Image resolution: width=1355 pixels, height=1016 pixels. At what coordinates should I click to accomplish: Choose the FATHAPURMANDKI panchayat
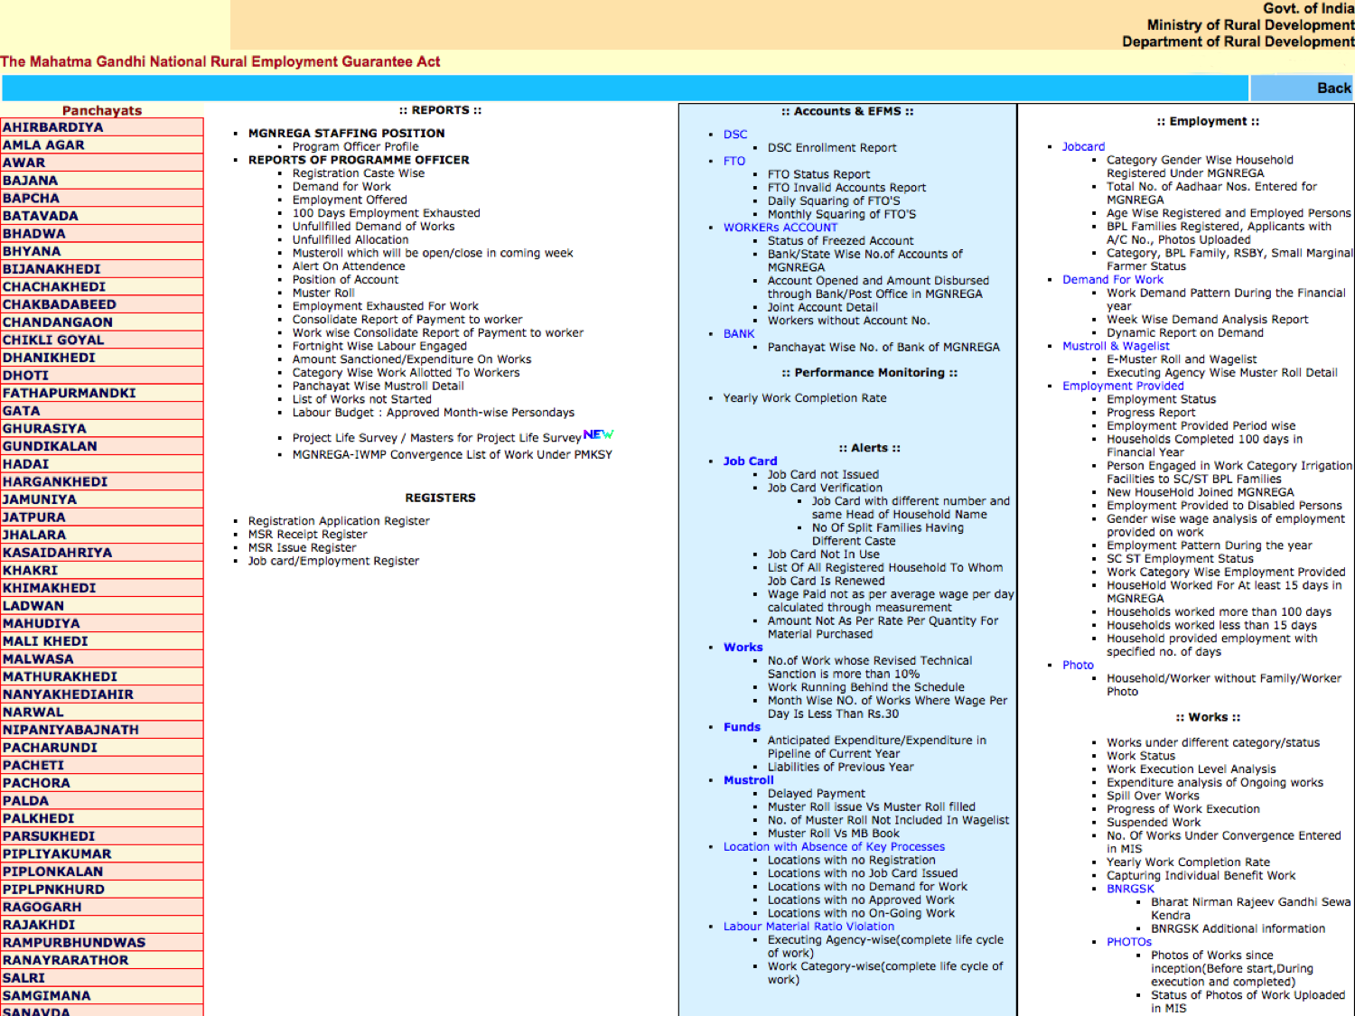pyautogui.click(x=69, y=393)
